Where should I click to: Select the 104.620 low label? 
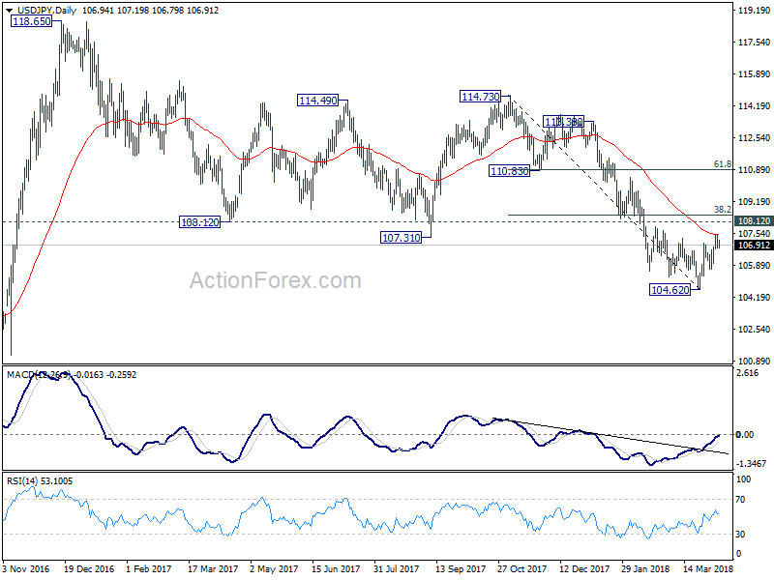[x=670, y=289]
